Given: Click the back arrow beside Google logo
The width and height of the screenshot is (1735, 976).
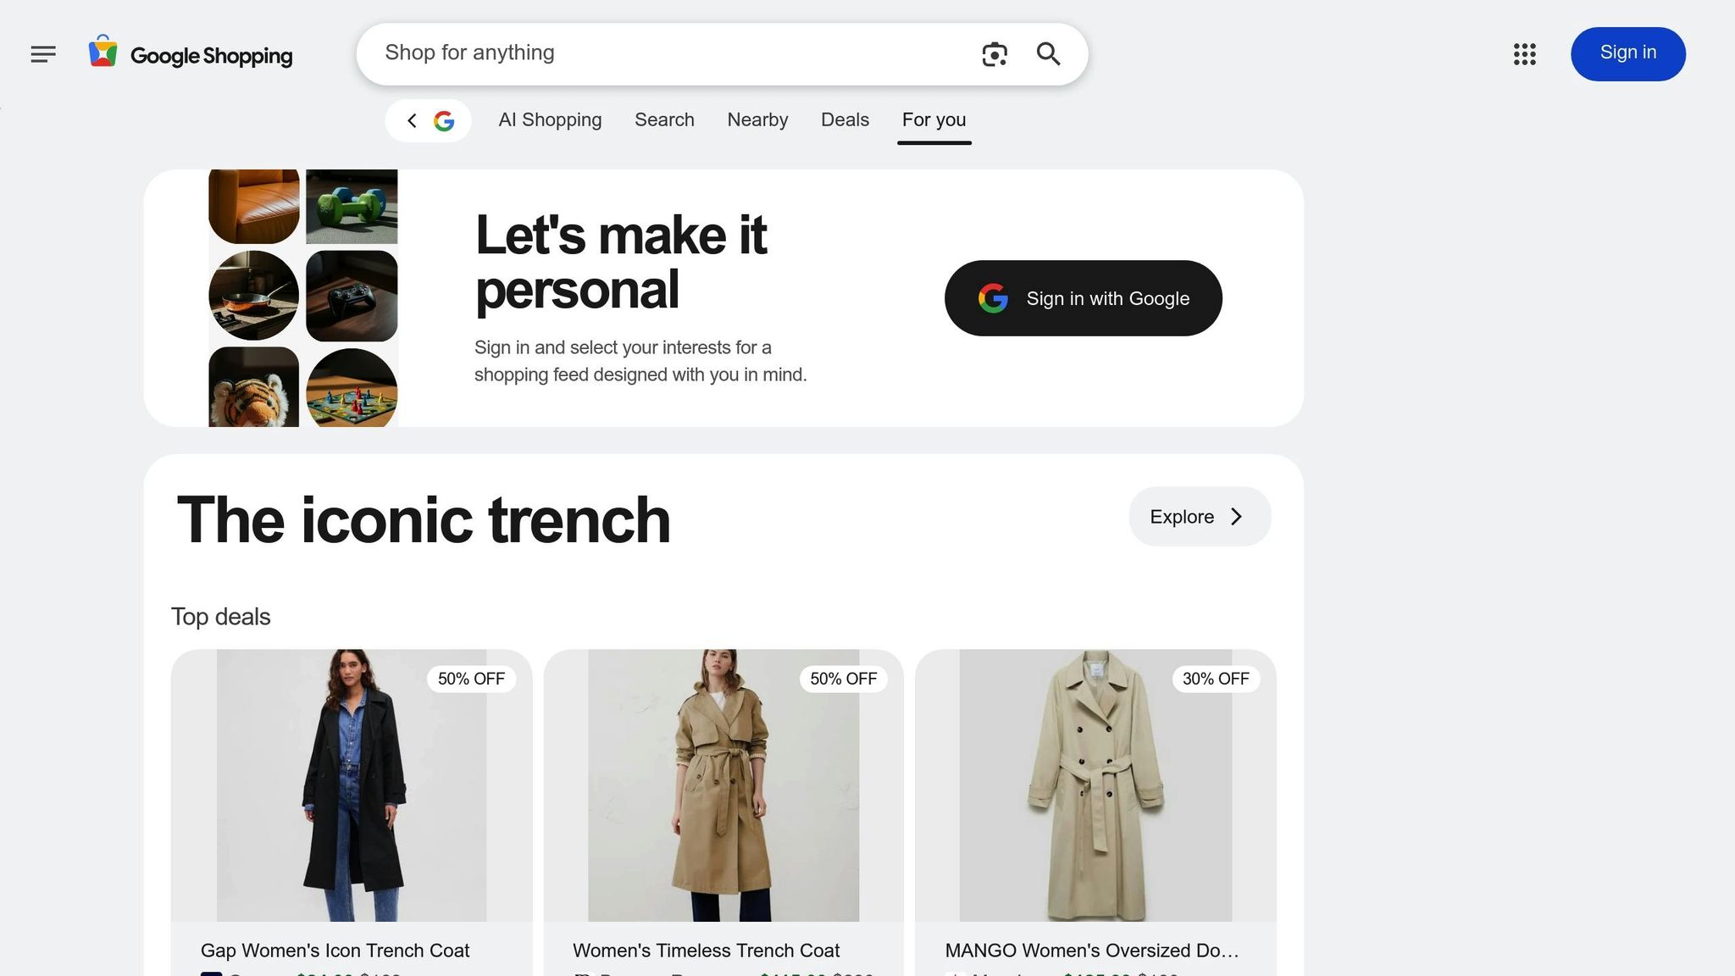Looking at the screenshot, I should click(x=412, y=120).
